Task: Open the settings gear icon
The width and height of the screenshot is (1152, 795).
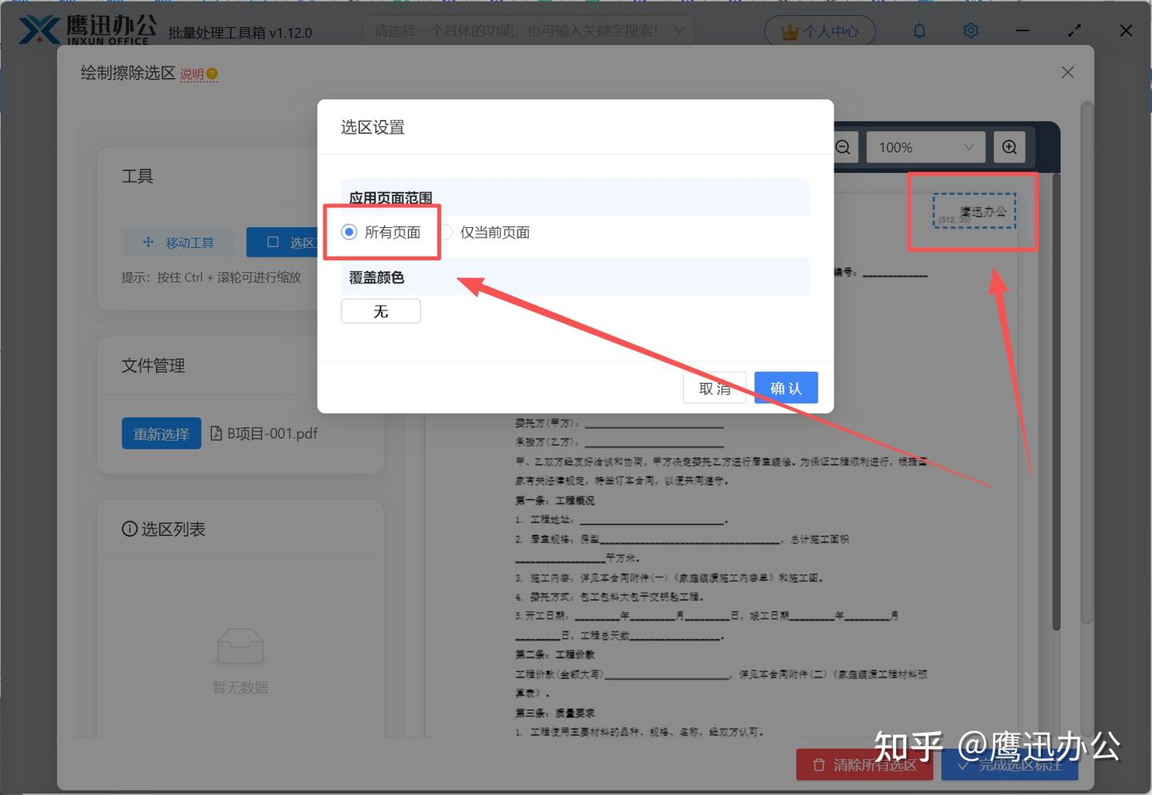Action: tap(970, 30)
